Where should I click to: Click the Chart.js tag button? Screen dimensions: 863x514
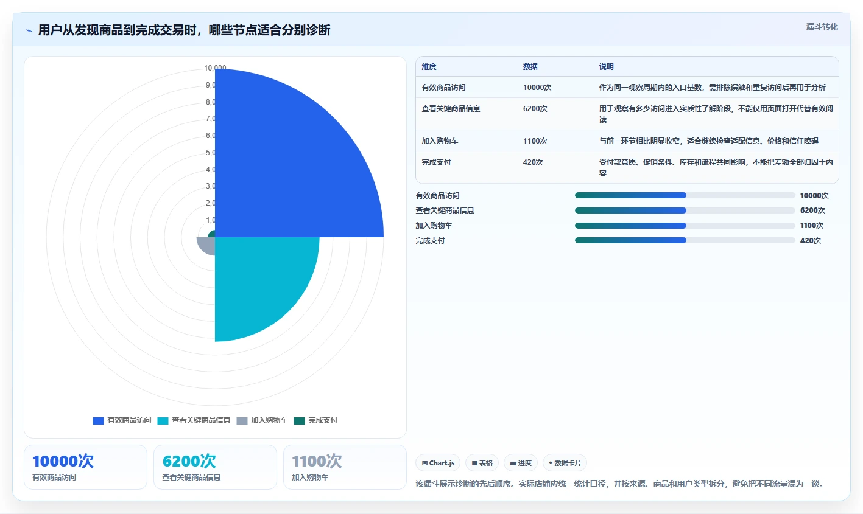[x=438, y=463]
